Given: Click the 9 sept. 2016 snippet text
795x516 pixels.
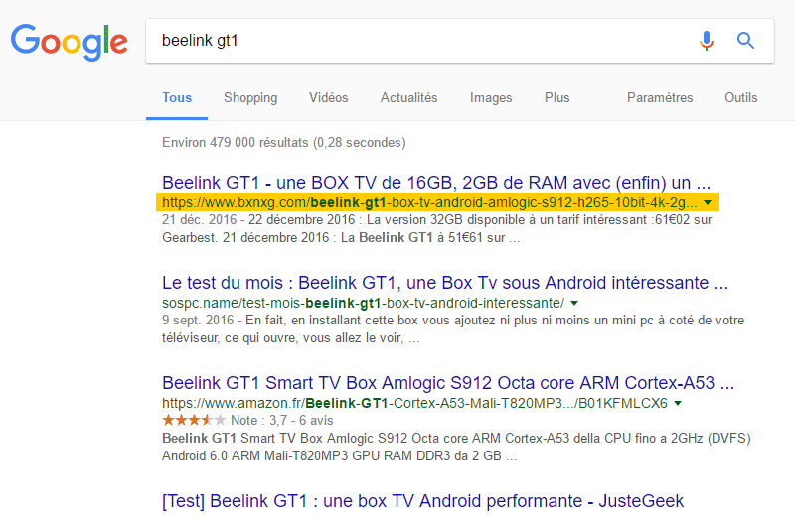Looking at the screenshot, I should point(453,328).
